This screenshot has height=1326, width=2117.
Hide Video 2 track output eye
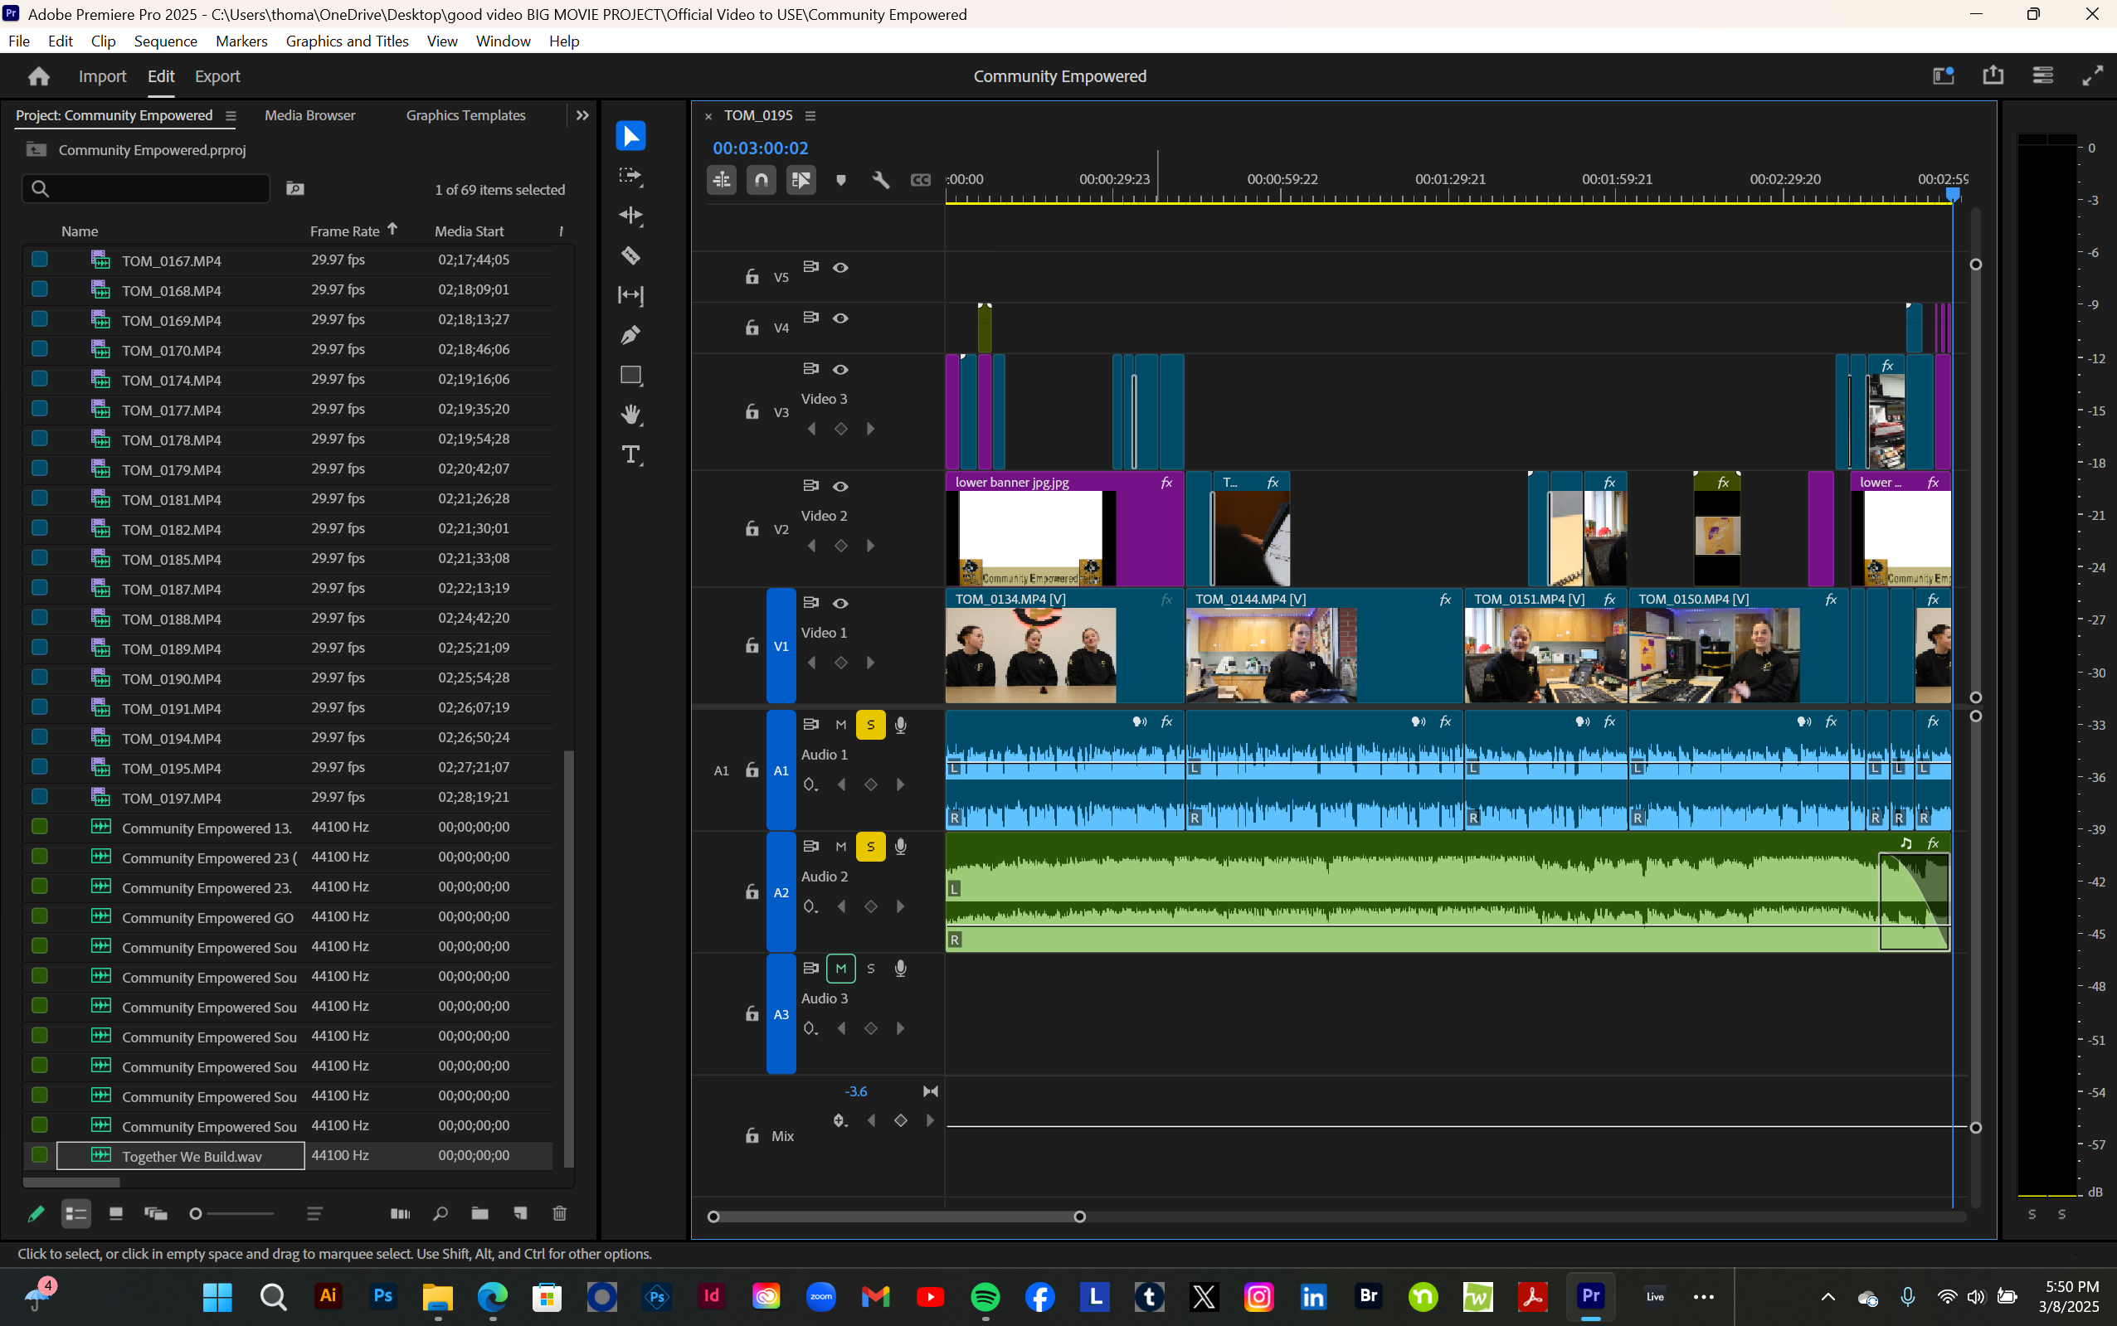coord(840,486)
